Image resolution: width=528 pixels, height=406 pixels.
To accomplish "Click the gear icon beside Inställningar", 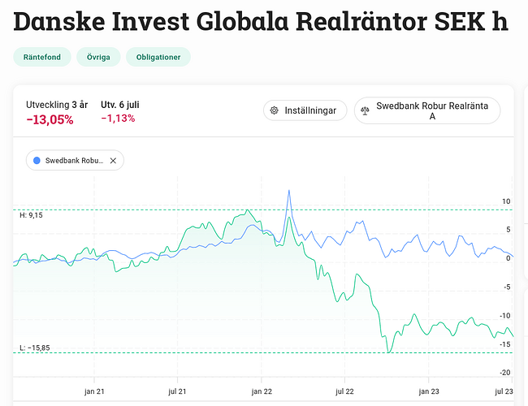I will [275, 110].
